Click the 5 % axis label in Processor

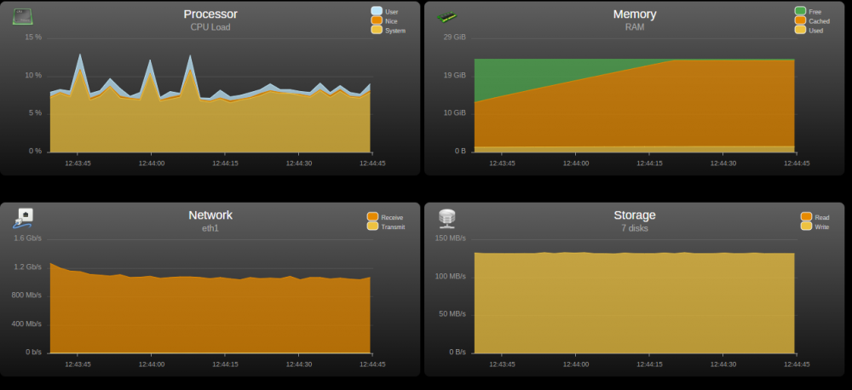point(35,113)
